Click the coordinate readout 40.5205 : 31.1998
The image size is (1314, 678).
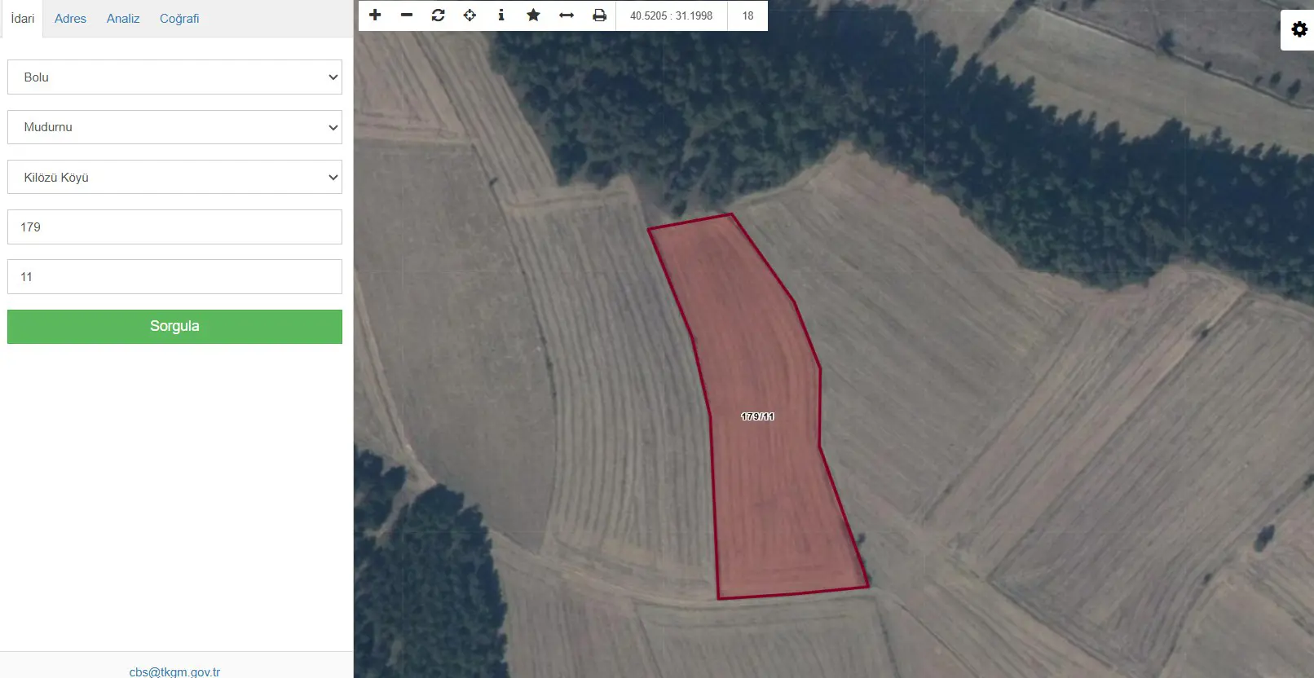coord(671,15)
